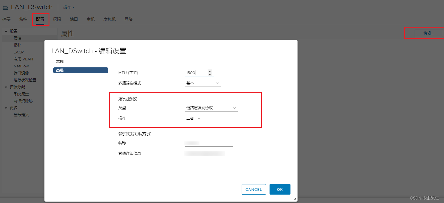Open the 操作 actions dropdown
The width and height of the screenshot is (444, 203).
coord(69,7)
